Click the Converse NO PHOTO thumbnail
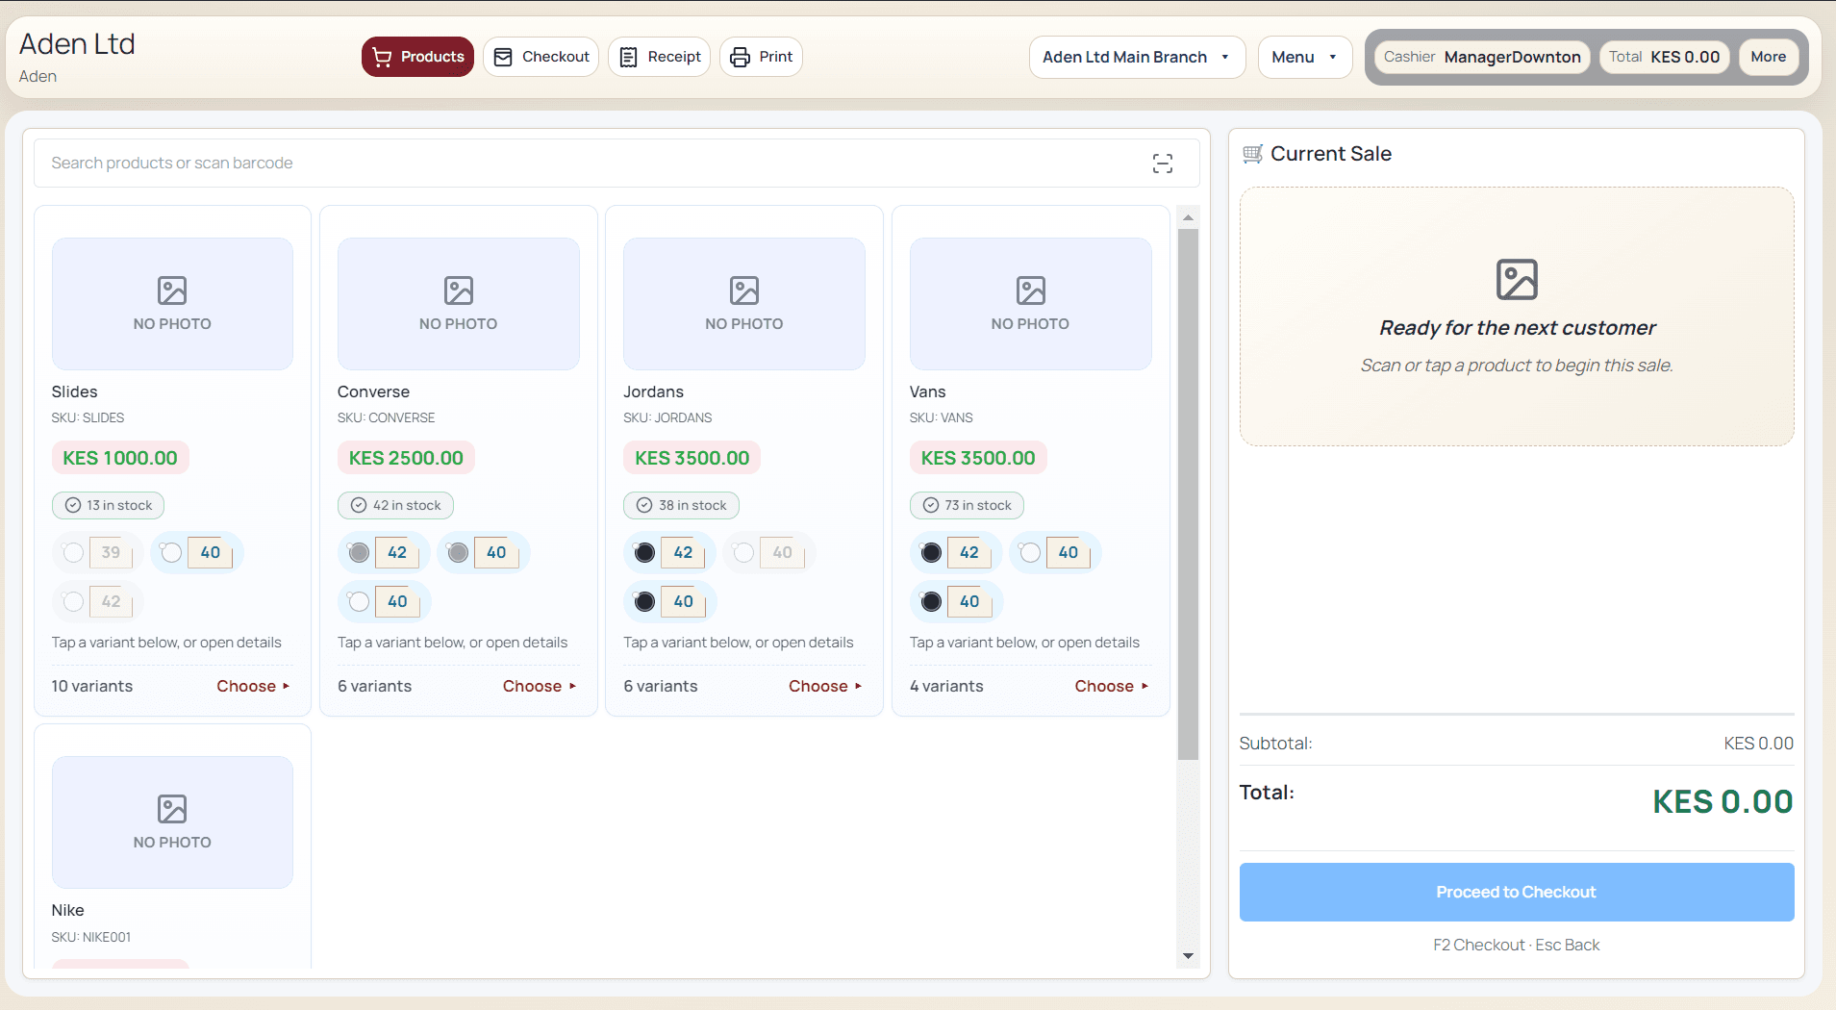Viewport: 1836px width, 1010px height. [458, 304]
